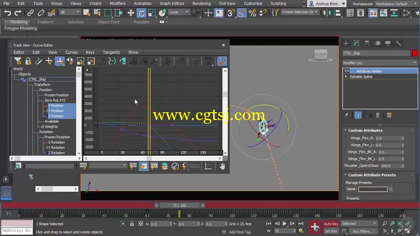Click the Mirror tool icon
This screenshot has width=420, height=236.
point(327,13)
